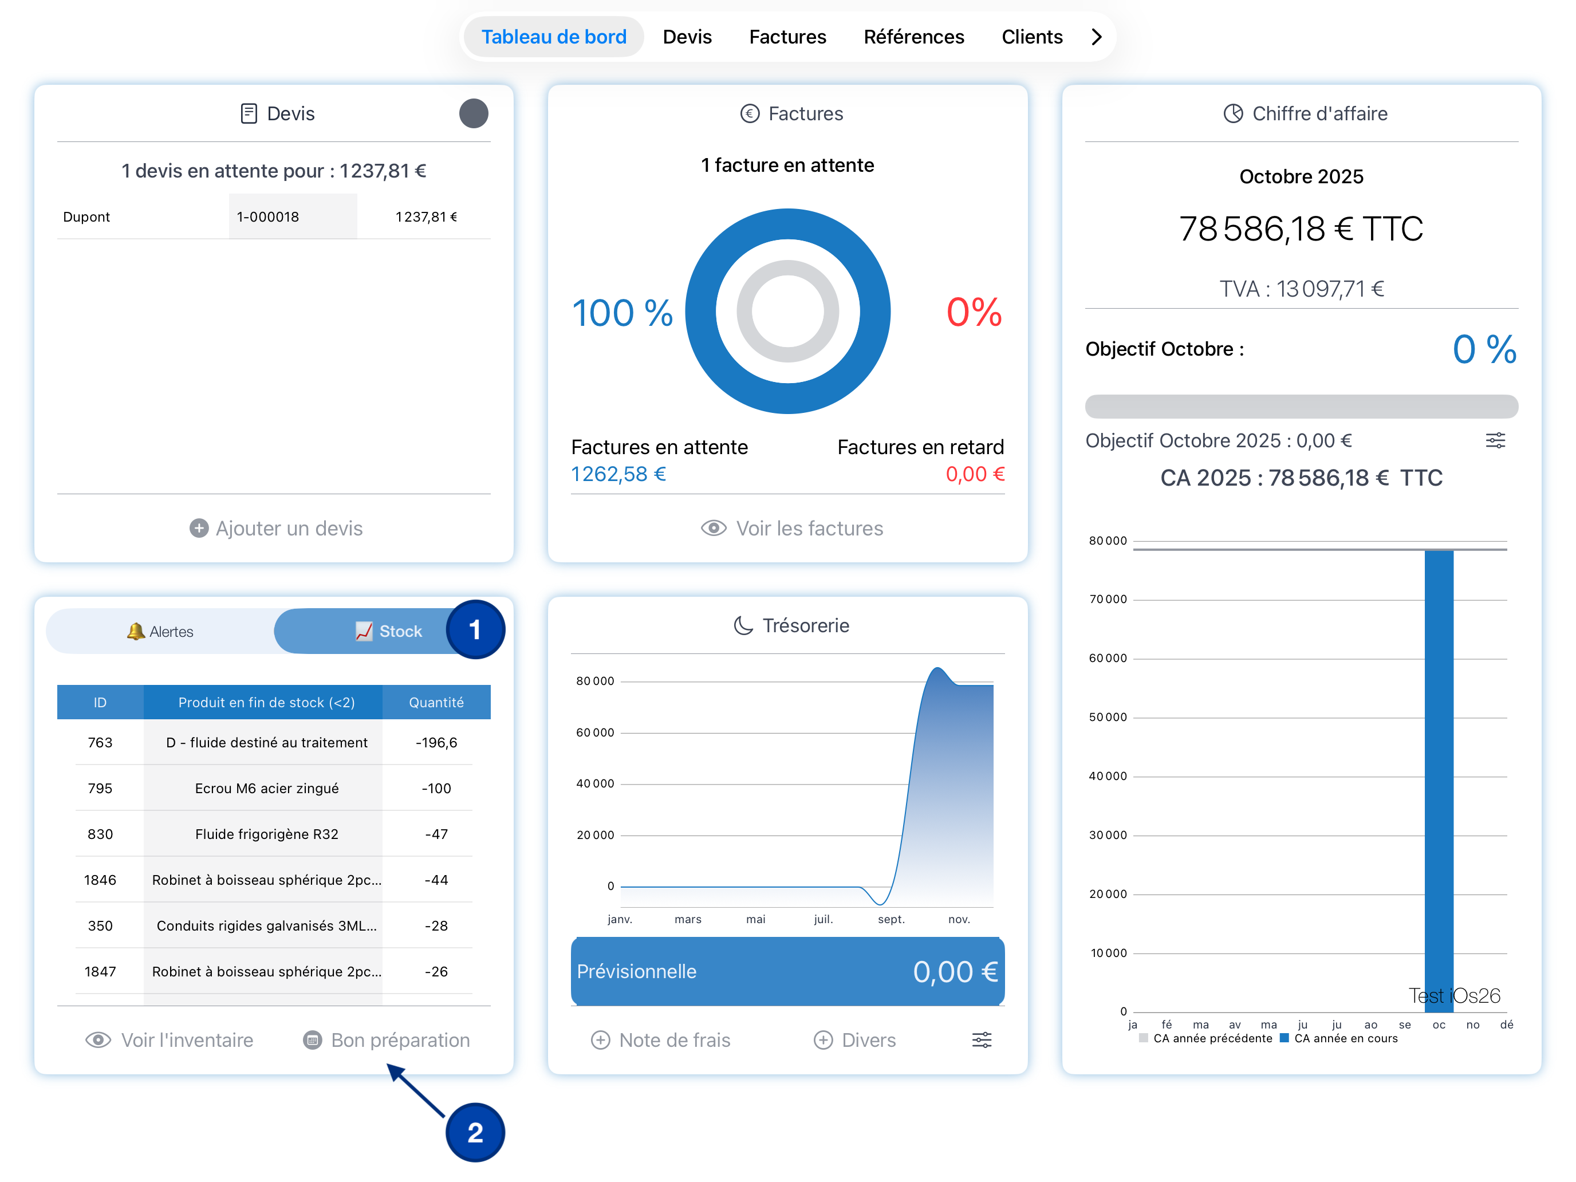This screenshot has height=1182, width=1576.
Task: Select the Ecrou M6 acier zingué row
Action: click(266, 788)
